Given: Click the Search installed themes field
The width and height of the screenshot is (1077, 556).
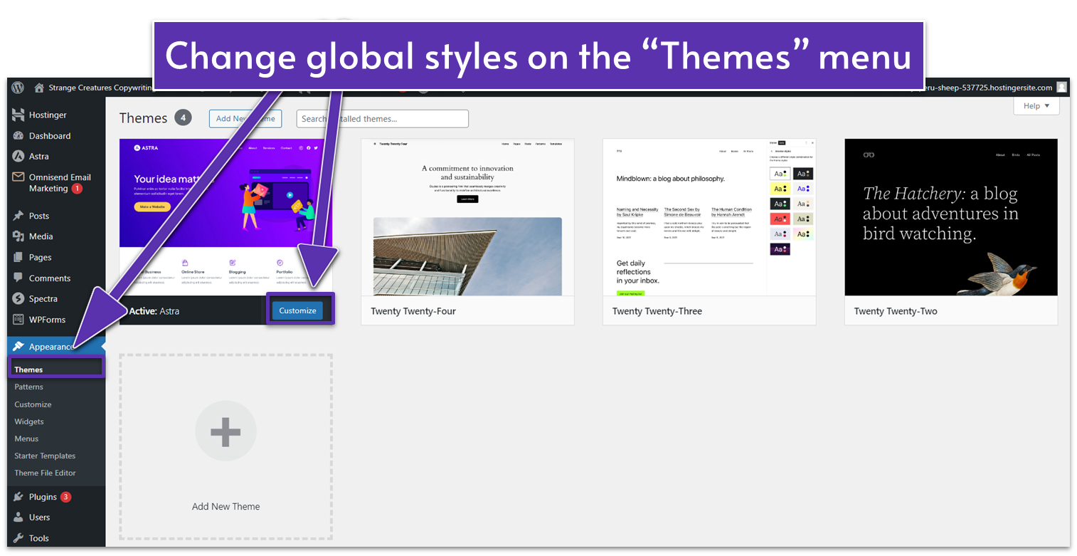Looking at the screenshot, I should [383, 118].
